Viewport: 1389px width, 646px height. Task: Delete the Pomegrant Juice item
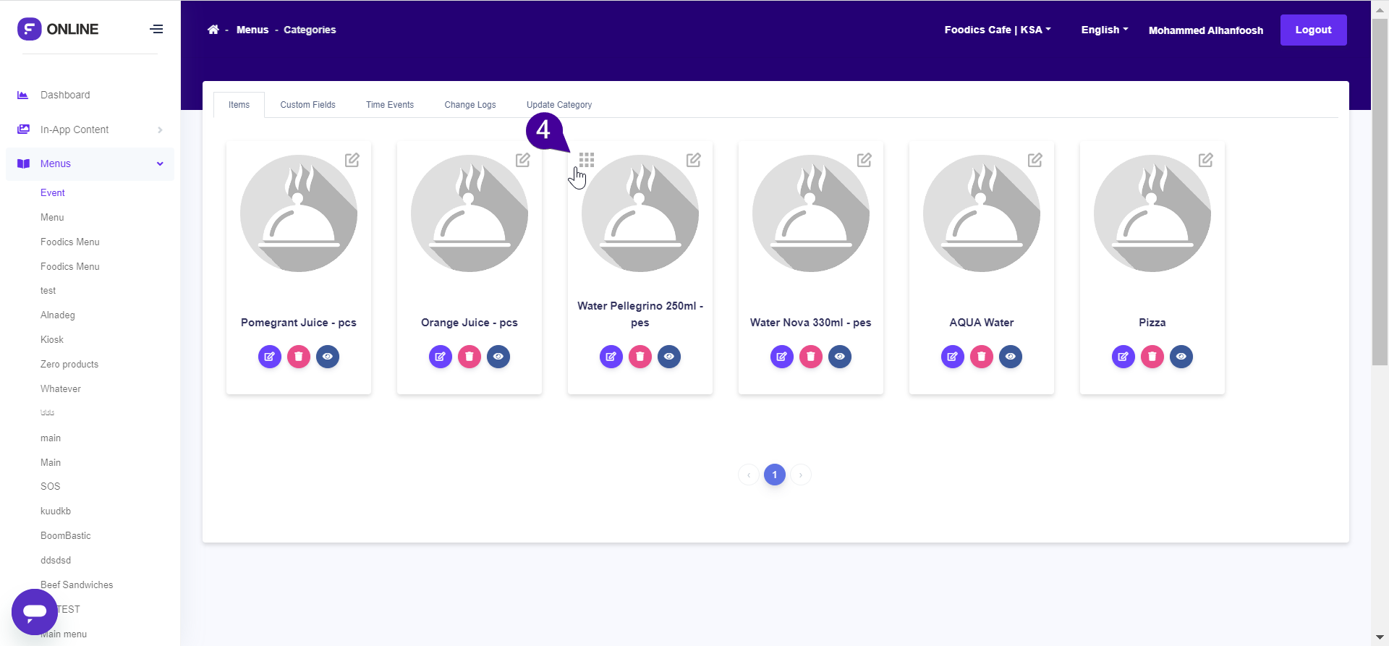(299, 357)
